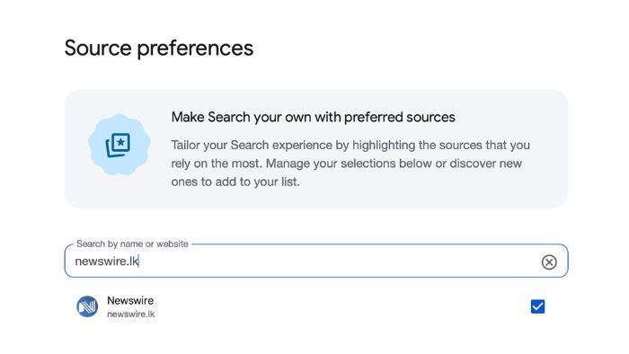Click the word preferences in the page title
Image resolution: width=629 pixels, height=354 pixels.
point(195,49)
